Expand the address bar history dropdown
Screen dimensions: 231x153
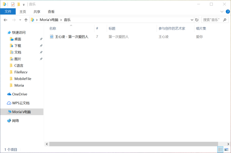coord(192,20)
